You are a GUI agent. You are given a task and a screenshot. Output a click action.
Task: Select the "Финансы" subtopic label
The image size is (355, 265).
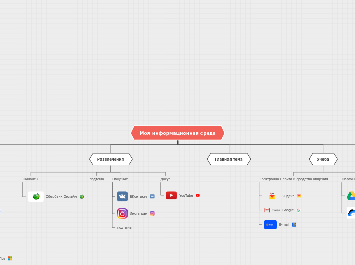click(x=31, y=179)
